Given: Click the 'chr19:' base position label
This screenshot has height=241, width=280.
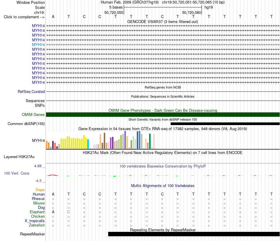Looking at the screenshot, I should (39, 12).
